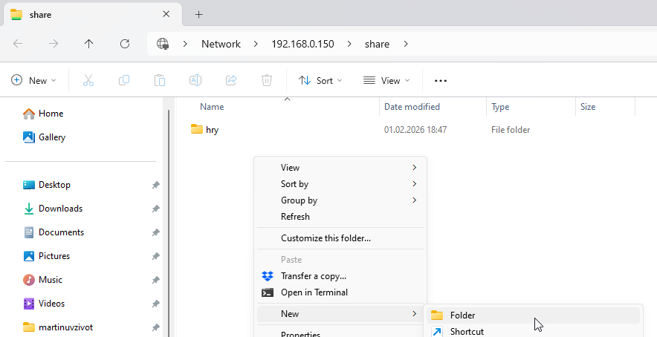Image resolution: width=657 pixels, height=337 pixels.
Task: Click the Cut scissors icon in toolbar
Action: (88, 80)
